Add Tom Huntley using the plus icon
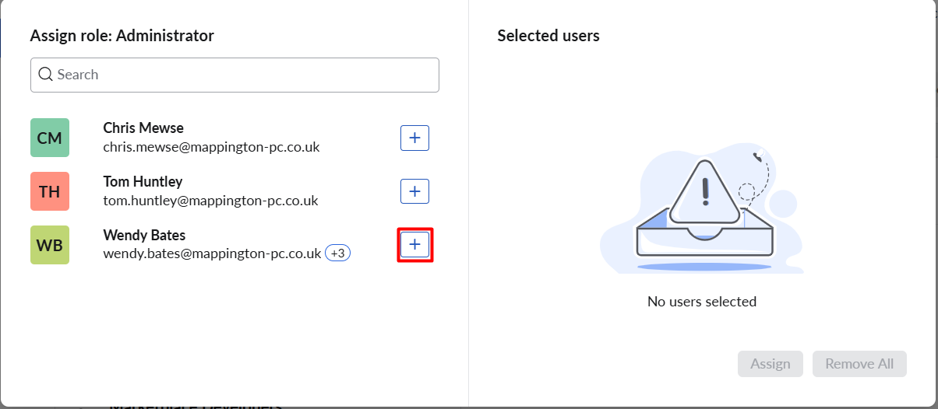 click(x=414, y=191)
